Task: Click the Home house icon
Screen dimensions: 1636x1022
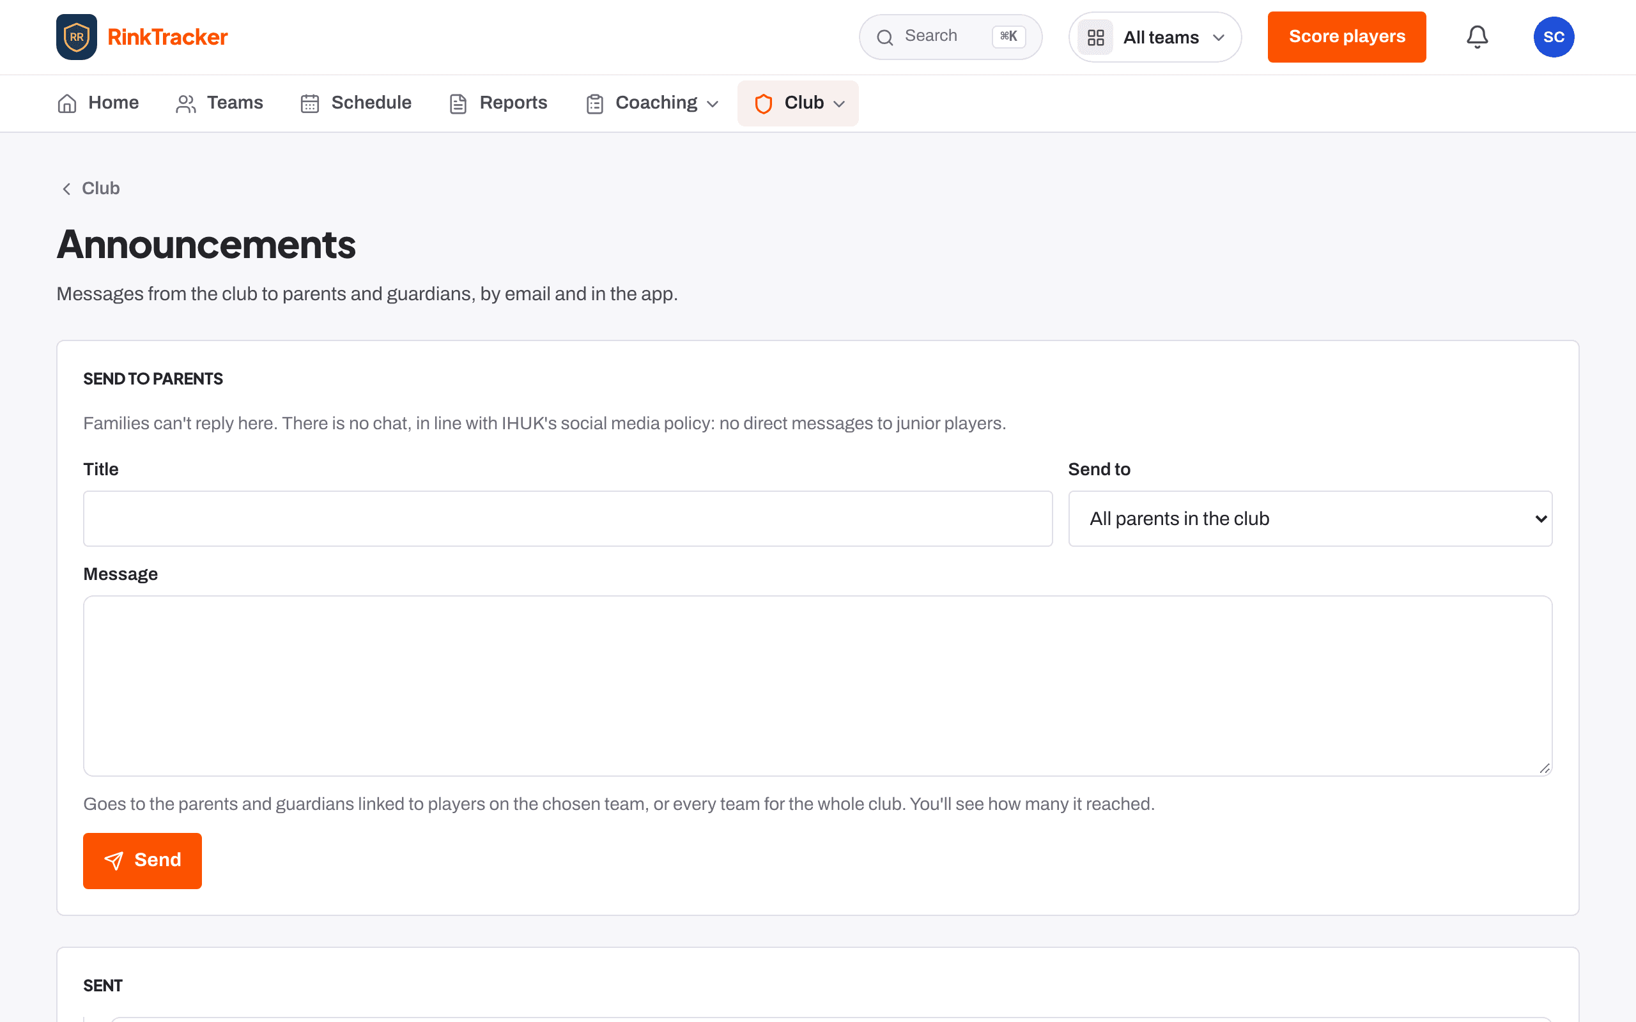Action: tap(67, 103)
